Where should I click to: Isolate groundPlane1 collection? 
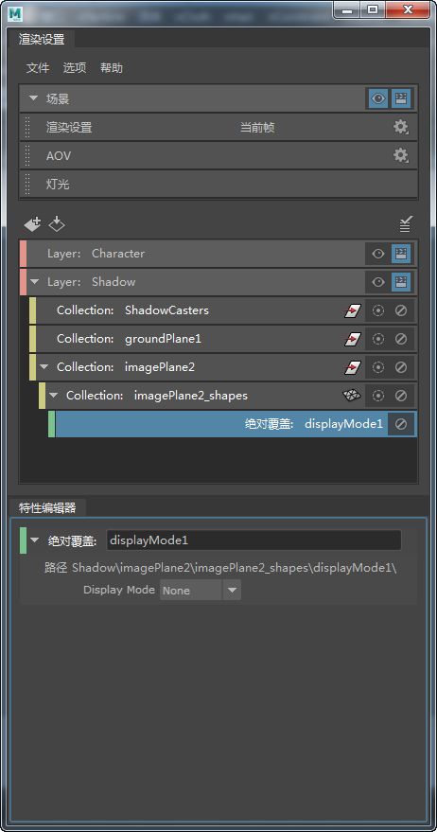pyautogui.click(x=378, y=339)
